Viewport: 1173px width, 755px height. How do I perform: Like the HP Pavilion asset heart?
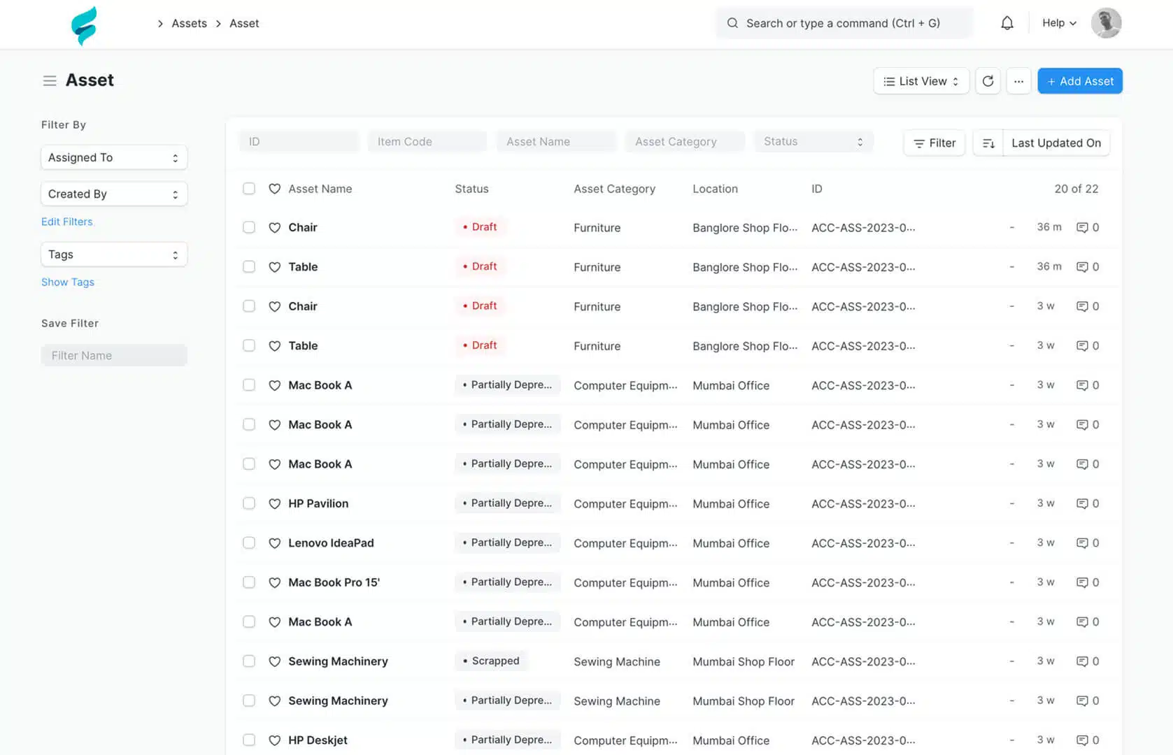coord(275,504)
